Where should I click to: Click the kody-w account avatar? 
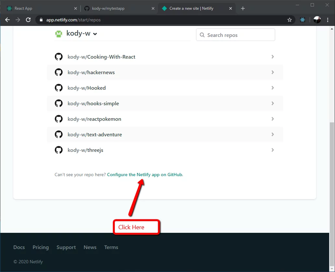(59, 34)
